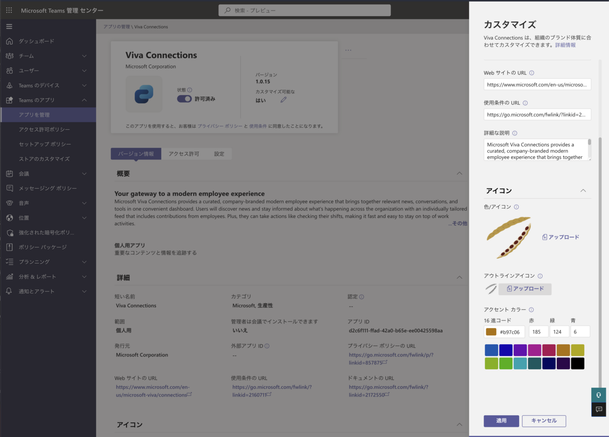Image resolution: width=609 pixels, height=437 pixels.
Task: Open アクセス許可ポリシー in sidebar
Action: [x=48, y=129]
